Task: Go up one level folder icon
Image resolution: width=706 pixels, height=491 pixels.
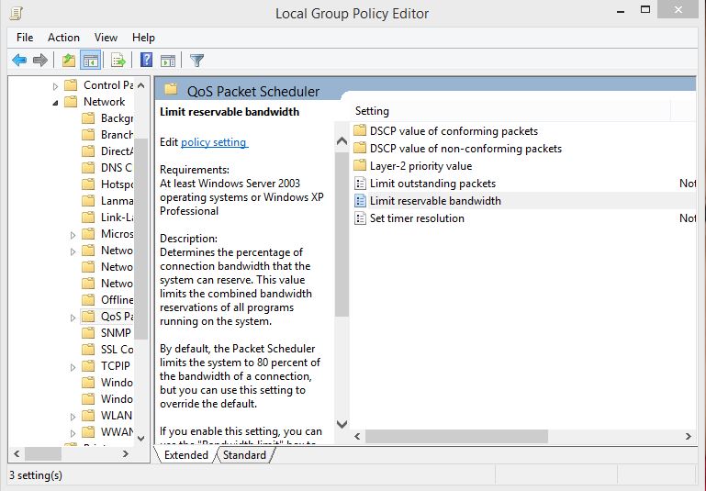Action: pos(69,60)
